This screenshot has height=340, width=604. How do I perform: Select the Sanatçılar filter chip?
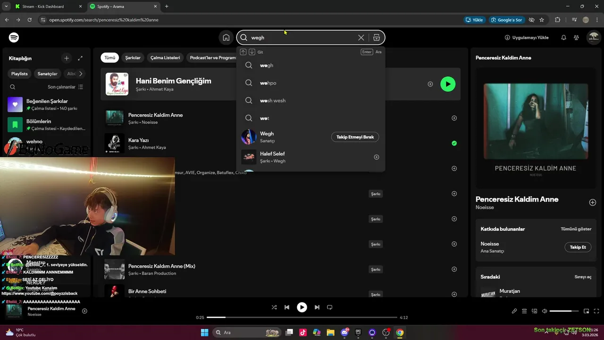[x=47, y=74]
